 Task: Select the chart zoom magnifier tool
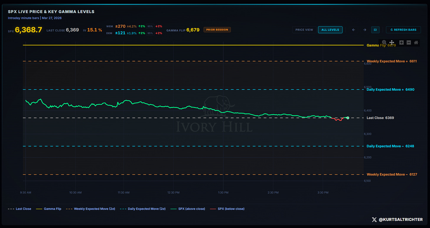pos(384,43)
